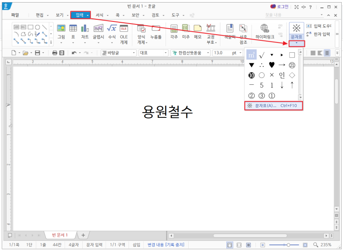343x251 pixels.
Task: Undo the last action
Action: (74, 53)
